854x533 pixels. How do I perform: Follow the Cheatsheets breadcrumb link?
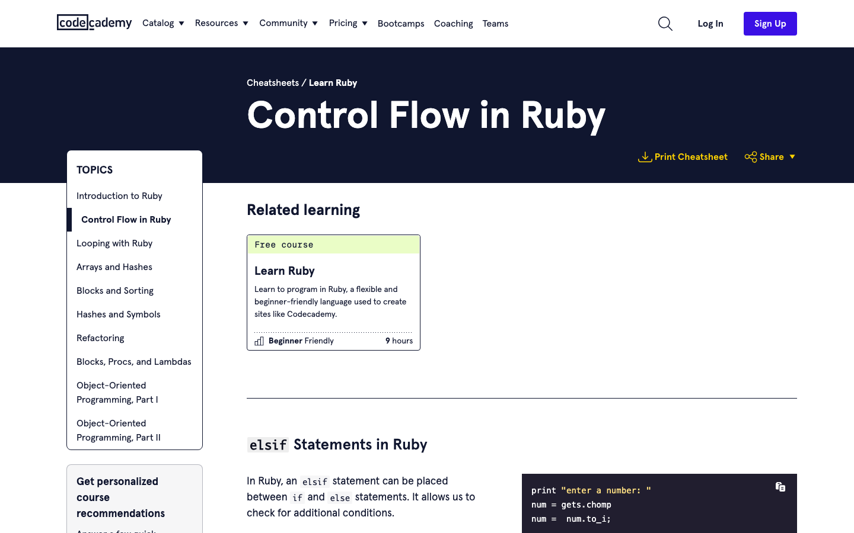pyautogui.click(x=273, y=83)
